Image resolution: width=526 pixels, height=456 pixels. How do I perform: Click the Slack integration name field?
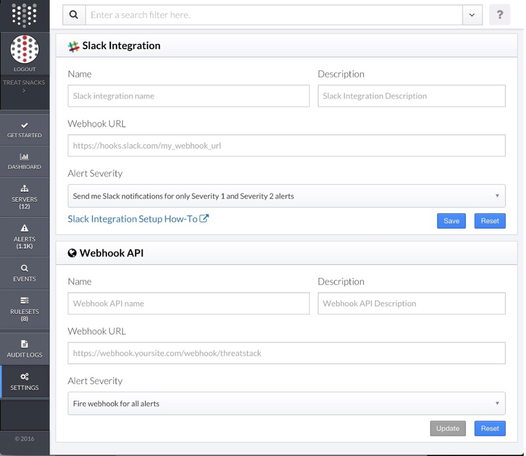click(189, 96)
